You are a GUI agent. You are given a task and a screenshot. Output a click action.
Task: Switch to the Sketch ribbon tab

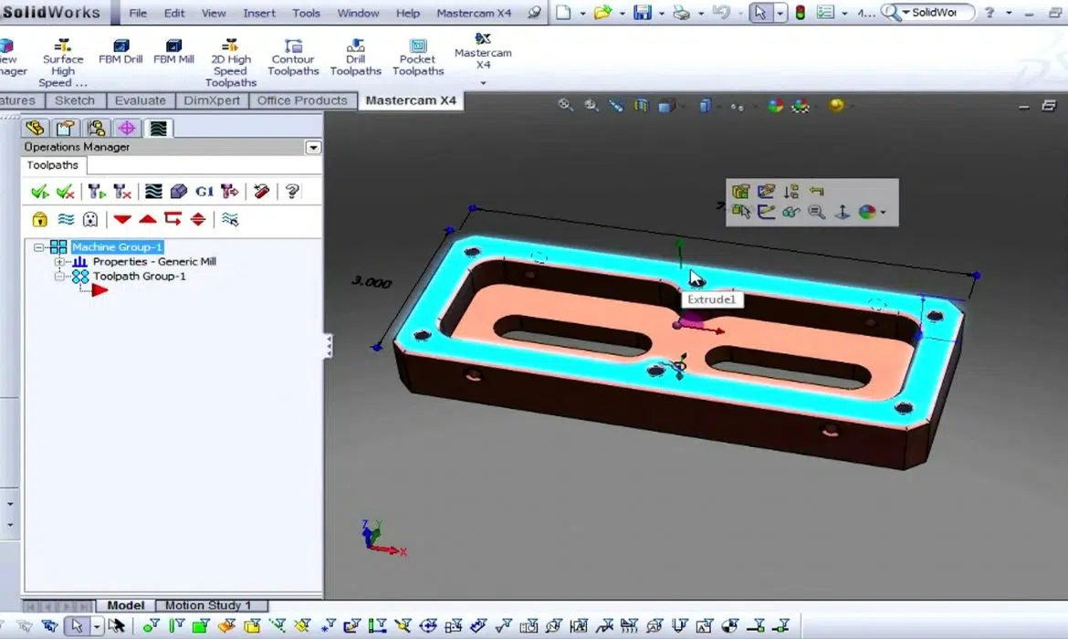(x=74, y=100)
